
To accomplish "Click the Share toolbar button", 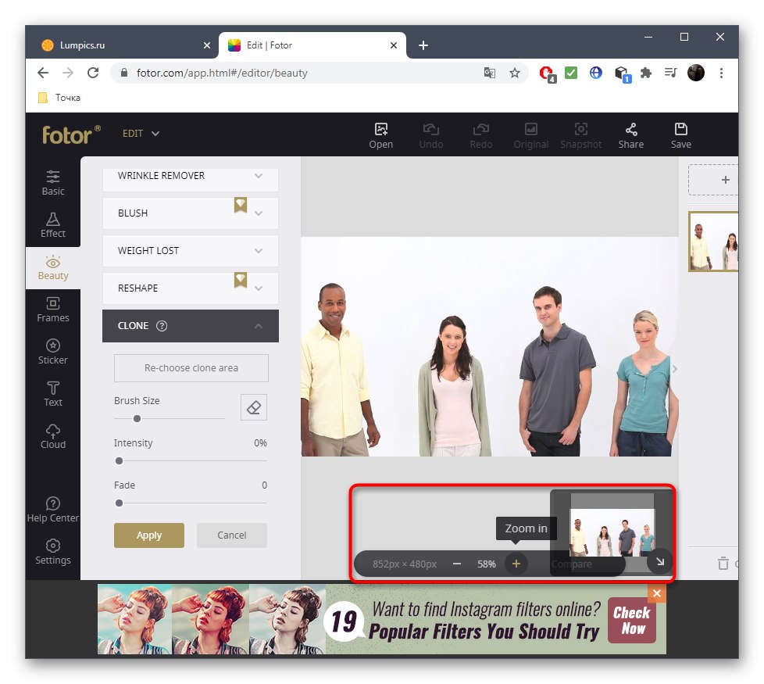I will (x=631, y=135).
